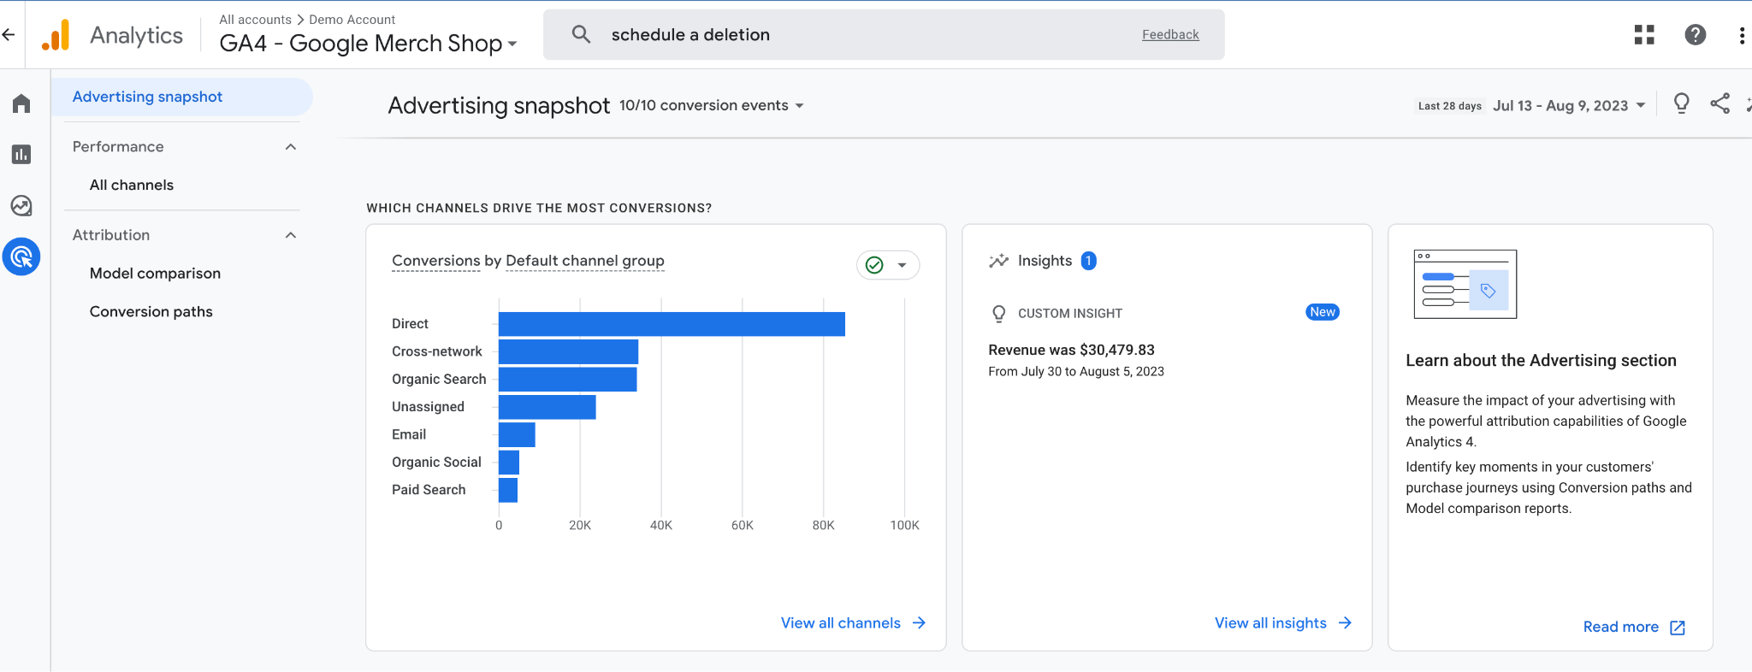Click the custom insight lightbulb icon

pyautogui.click(x=998, y=314)
